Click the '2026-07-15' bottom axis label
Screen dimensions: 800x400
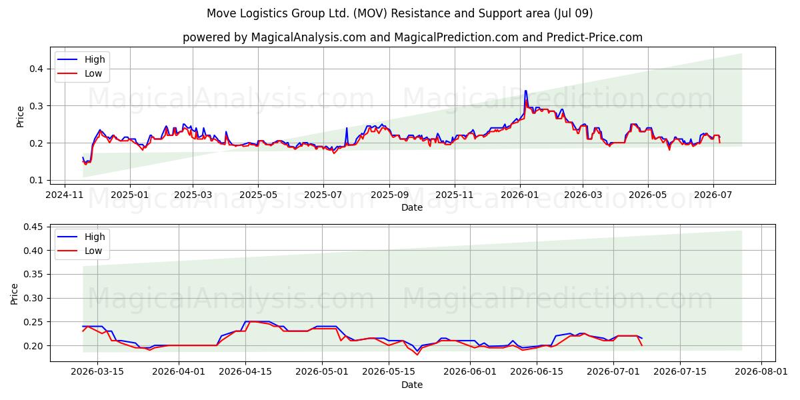pos(679,373)
